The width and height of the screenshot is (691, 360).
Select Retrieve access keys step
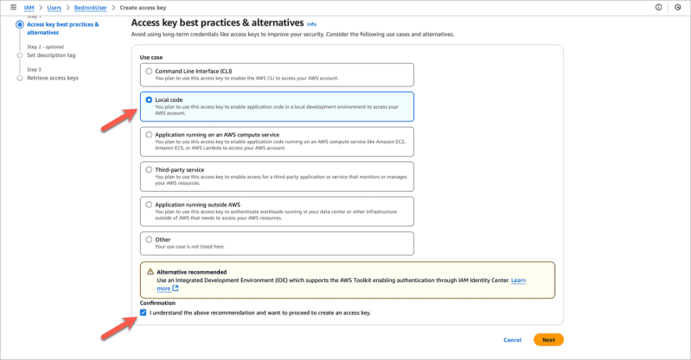point(53,79)
